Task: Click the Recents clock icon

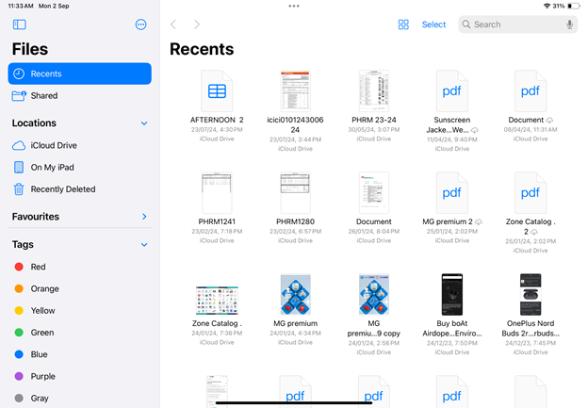Action: [19, 73]
